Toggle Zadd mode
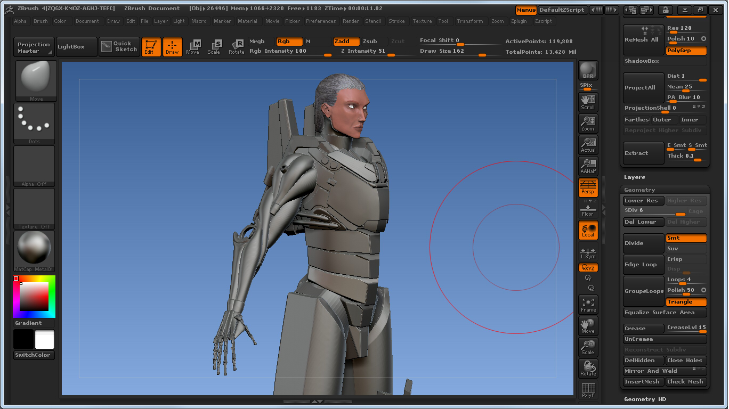 [346, 42]
